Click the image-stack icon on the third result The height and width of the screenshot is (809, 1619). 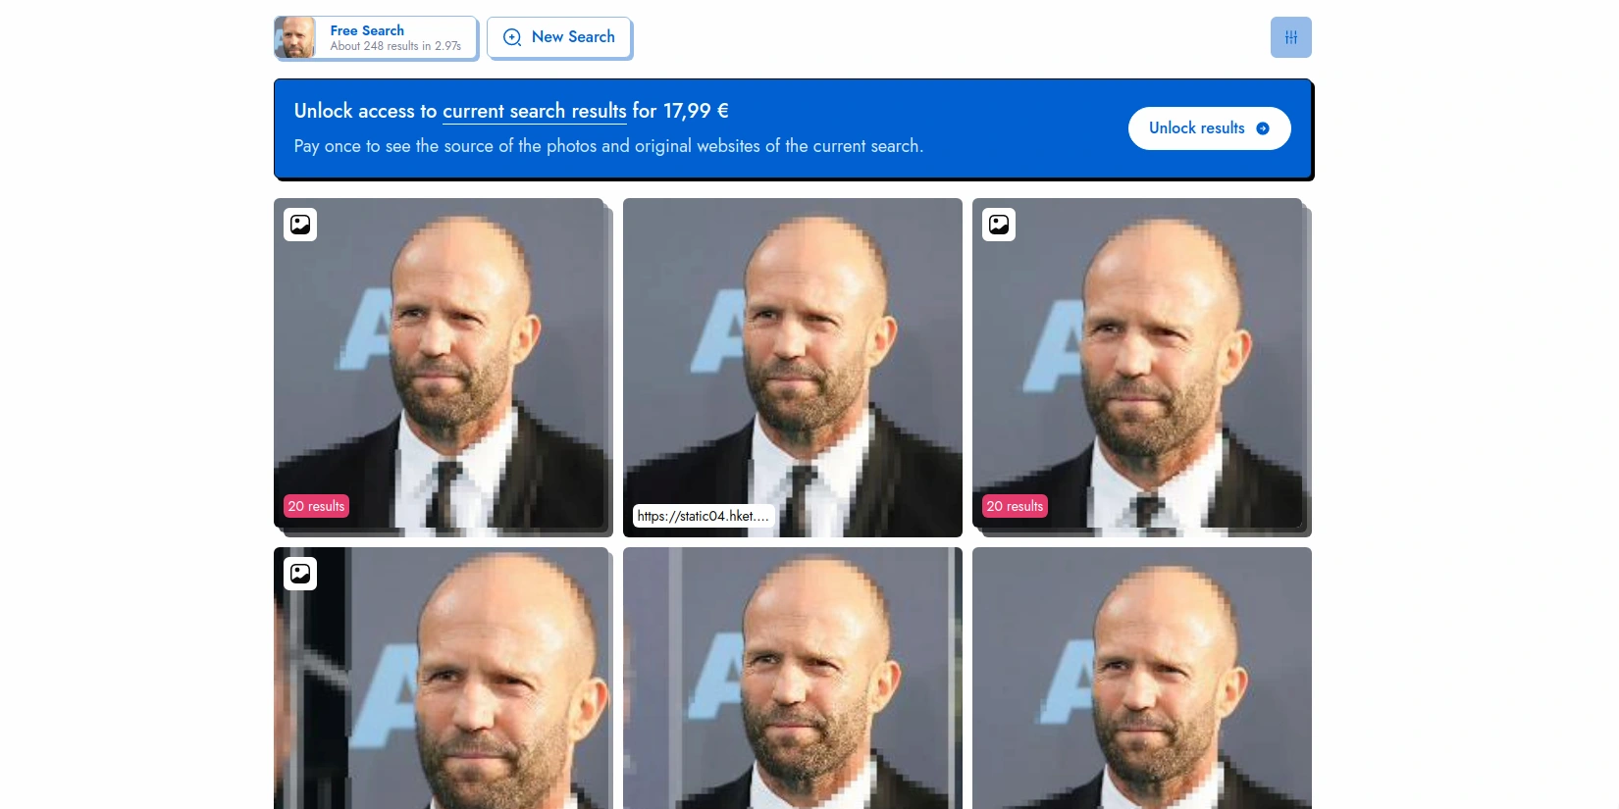[999, 225]
